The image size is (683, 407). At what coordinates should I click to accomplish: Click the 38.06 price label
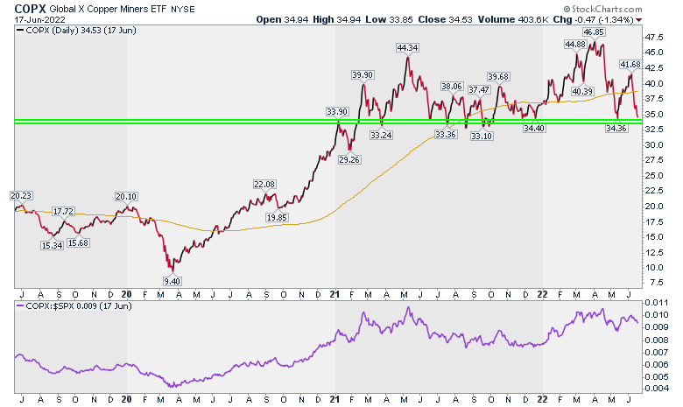(451, 87)
